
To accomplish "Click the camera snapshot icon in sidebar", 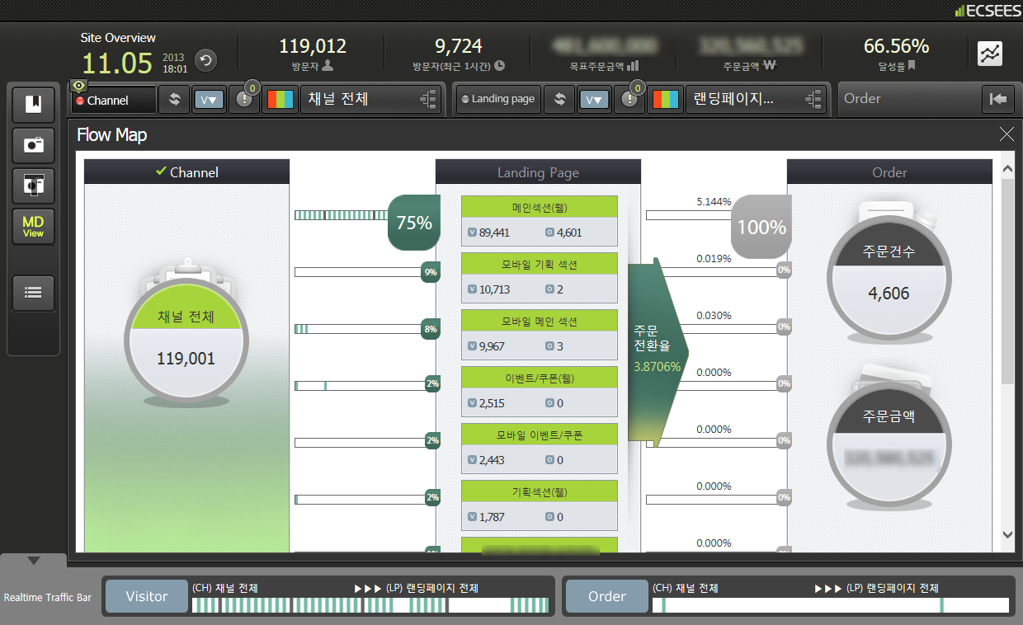I will tap(34, 144).
